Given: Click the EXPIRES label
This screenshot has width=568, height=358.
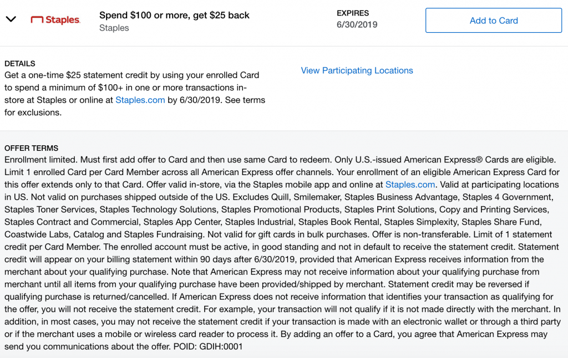Looking at the screenshot, I should (x=353, y=13).
